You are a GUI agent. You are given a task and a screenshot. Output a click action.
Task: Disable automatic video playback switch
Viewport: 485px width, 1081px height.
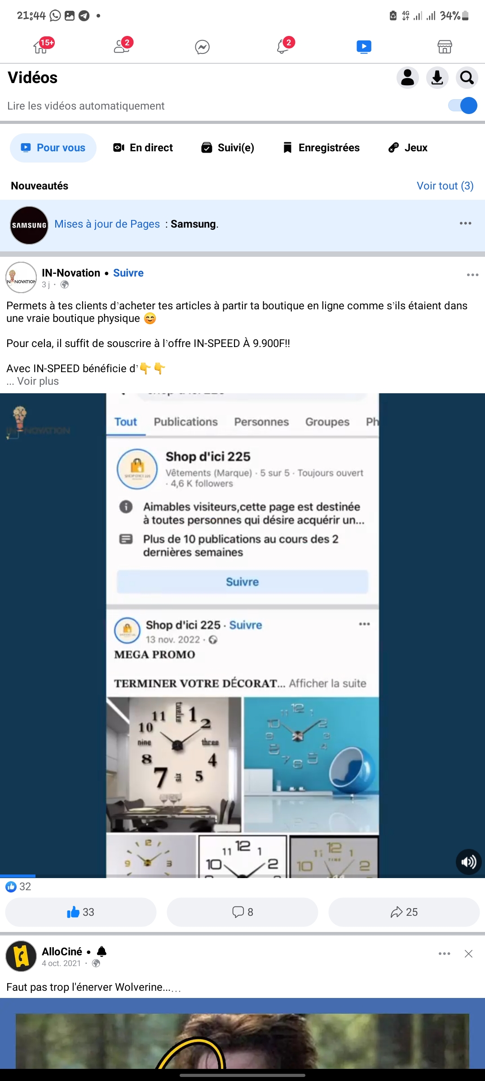coord(463,106)
